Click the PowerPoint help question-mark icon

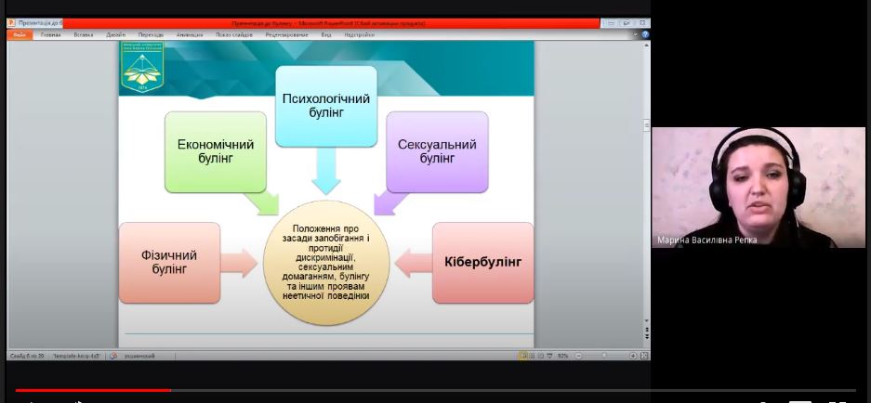tap(645, 34)
